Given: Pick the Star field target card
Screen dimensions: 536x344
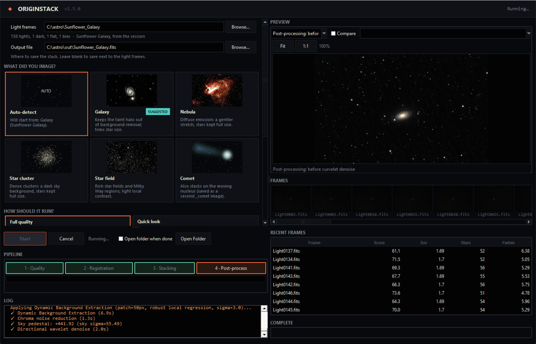Looking at the screenshot, I should pos(132,170).
